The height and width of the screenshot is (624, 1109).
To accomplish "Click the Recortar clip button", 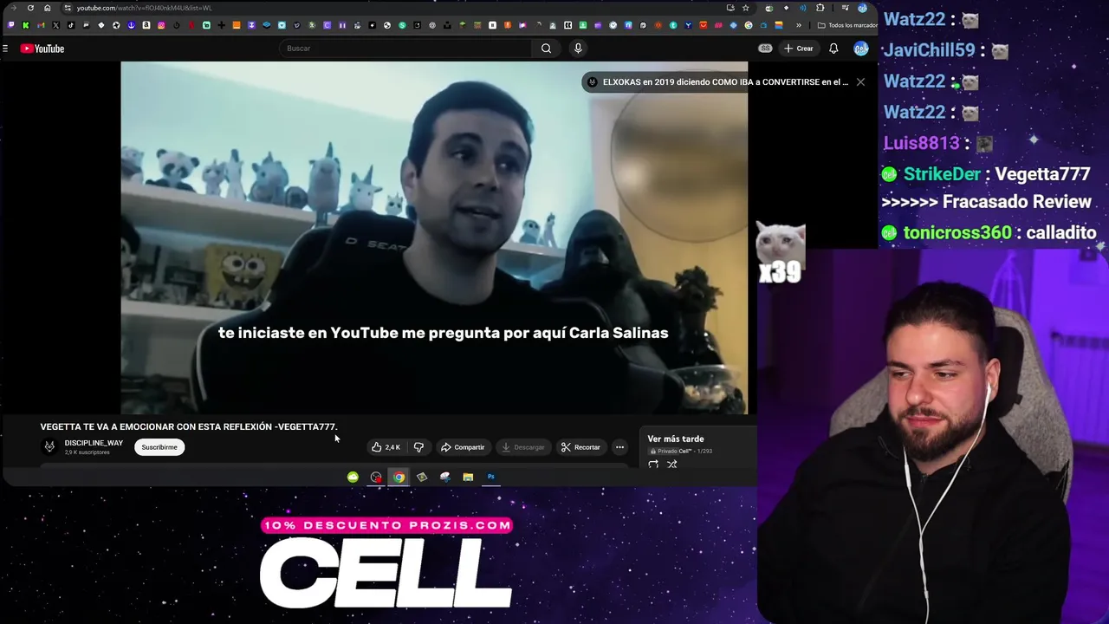I will coord(580,447).
